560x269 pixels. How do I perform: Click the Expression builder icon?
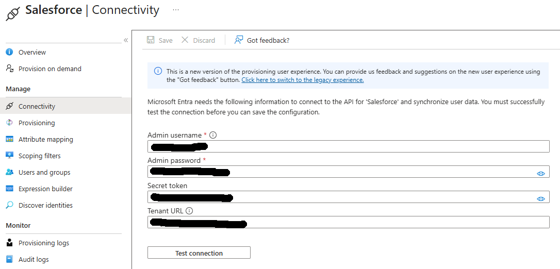(x=9, y=189)
